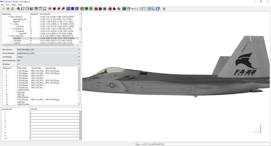271x146 pixels.
Task: Open the File menu
Action: pyautogui.click(x=2, y=5)
